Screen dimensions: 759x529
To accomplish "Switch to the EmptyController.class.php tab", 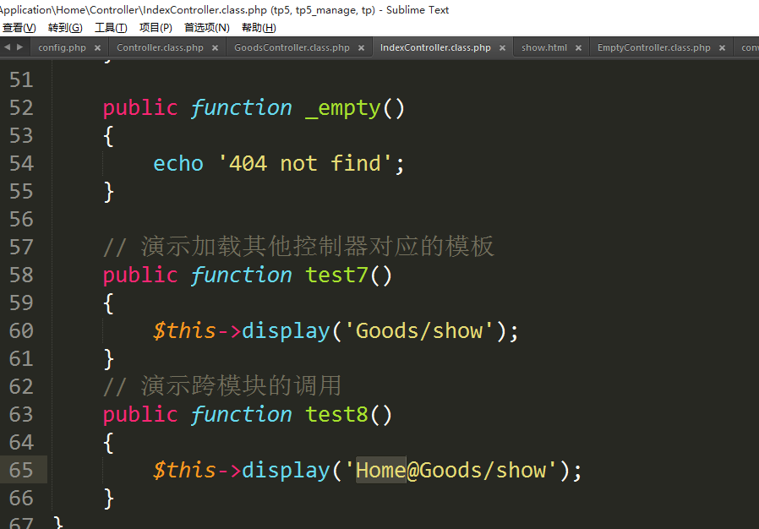I will tap(653, 48).
